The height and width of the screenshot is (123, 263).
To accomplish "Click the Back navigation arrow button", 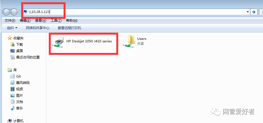I will (6, 12).
